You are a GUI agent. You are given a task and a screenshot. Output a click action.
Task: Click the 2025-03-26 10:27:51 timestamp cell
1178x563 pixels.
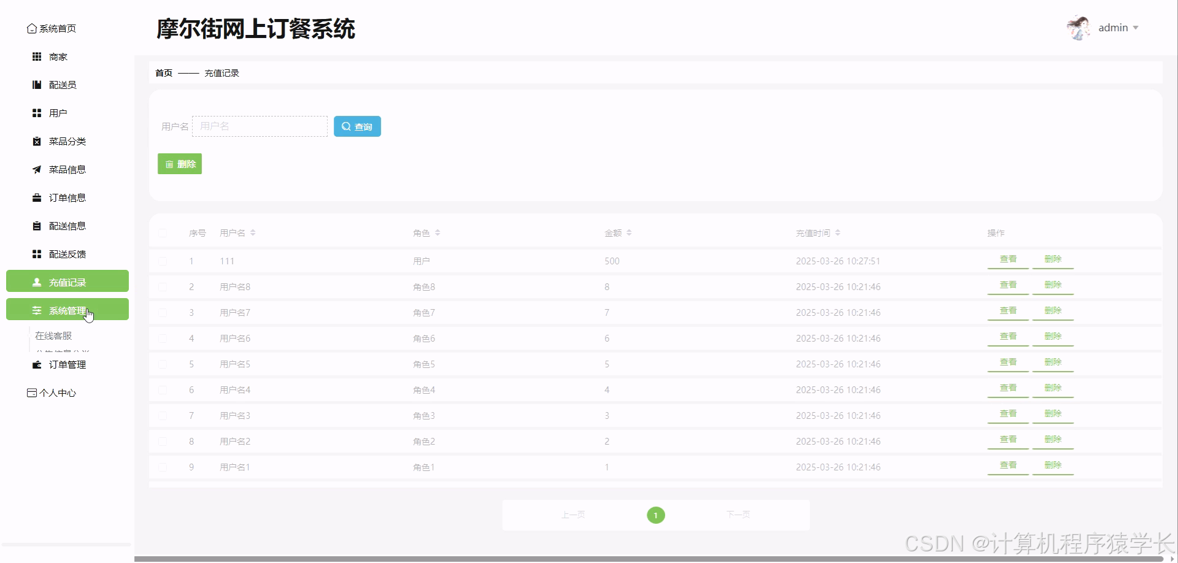838,261
